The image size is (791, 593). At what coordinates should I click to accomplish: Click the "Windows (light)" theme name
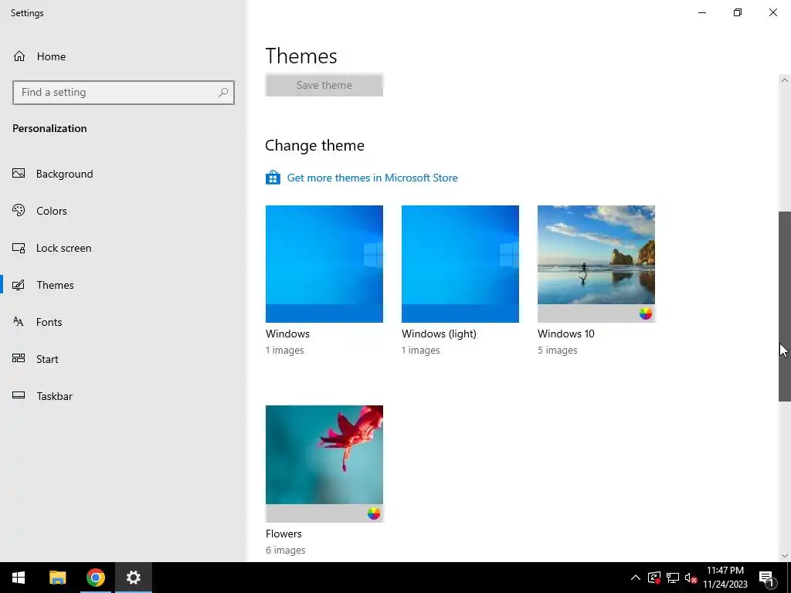[439, 334]
